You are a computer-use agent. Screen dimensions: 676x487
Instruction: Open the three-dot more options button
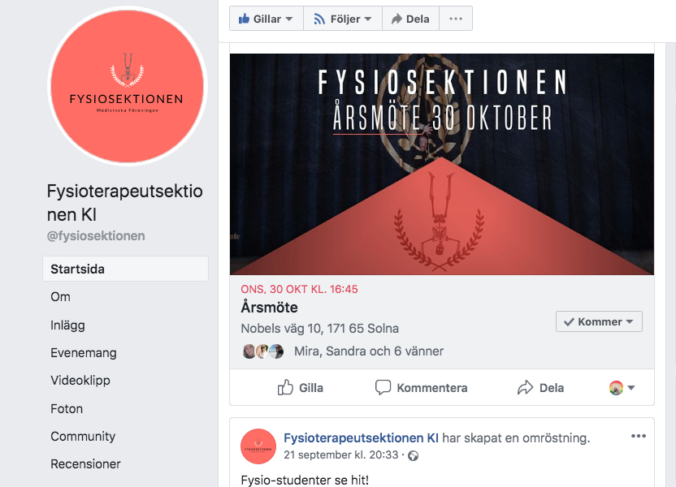(456, 19)
